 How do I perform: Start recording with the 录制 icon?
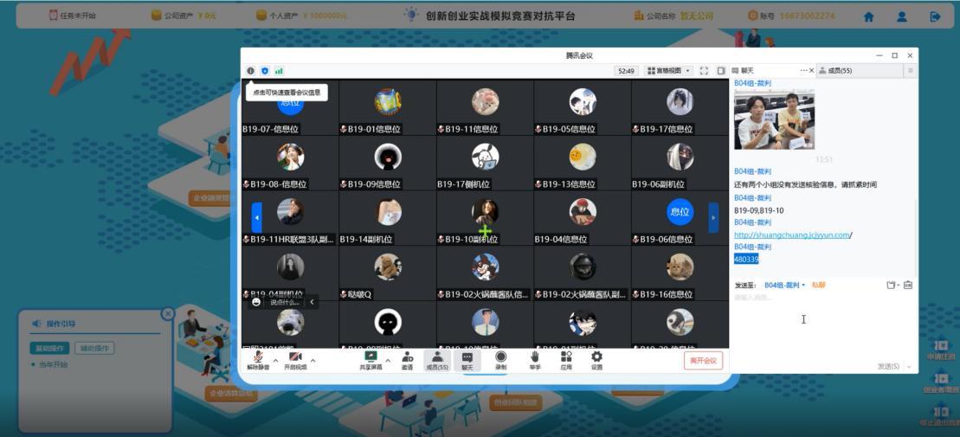pyautogui.click(x=500, y=357)
